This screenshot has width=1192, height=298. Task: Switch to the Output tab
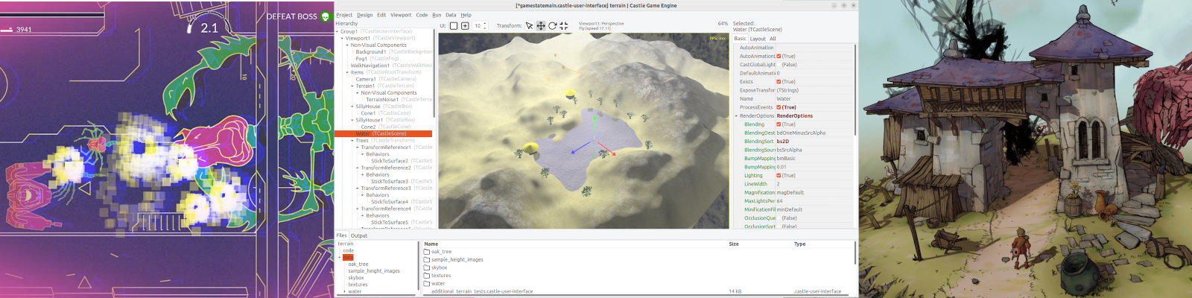click(359, 235)
